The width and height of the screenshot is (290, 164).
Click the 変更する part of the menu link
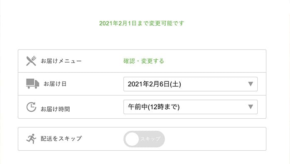[152, 61]
